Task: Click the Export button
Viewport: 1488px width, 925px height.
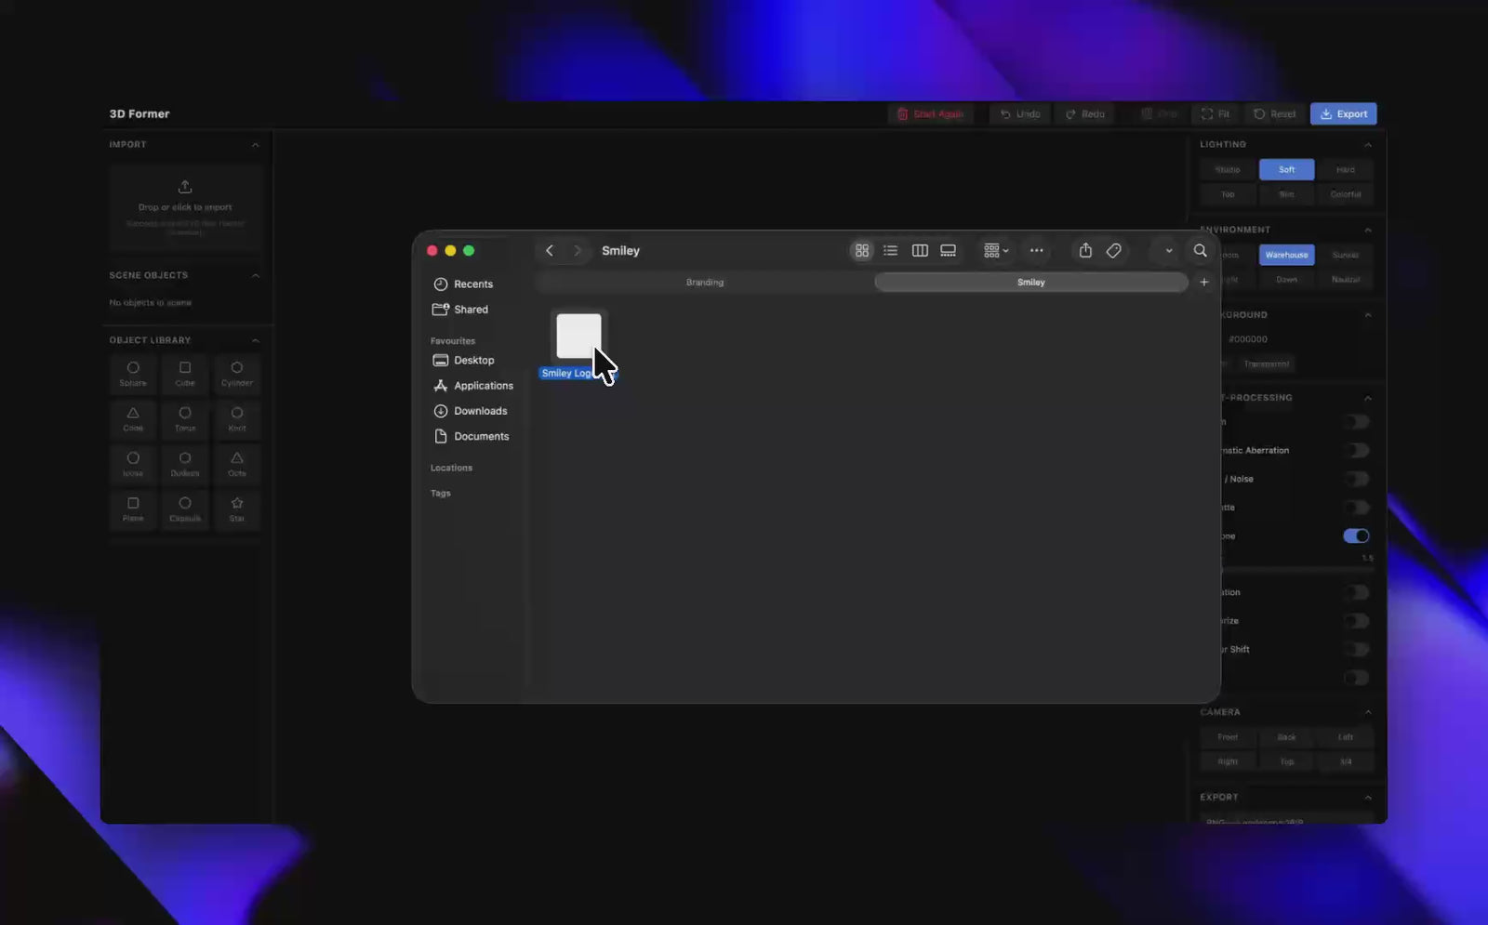Action: 1343,114
